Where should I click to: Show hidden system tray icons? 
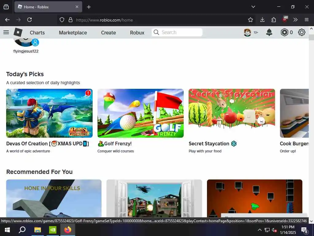point(259,230)
